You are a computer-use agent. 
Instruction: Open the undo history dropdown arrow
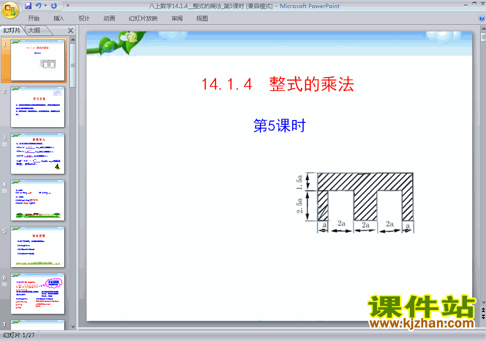click(46, 6)
